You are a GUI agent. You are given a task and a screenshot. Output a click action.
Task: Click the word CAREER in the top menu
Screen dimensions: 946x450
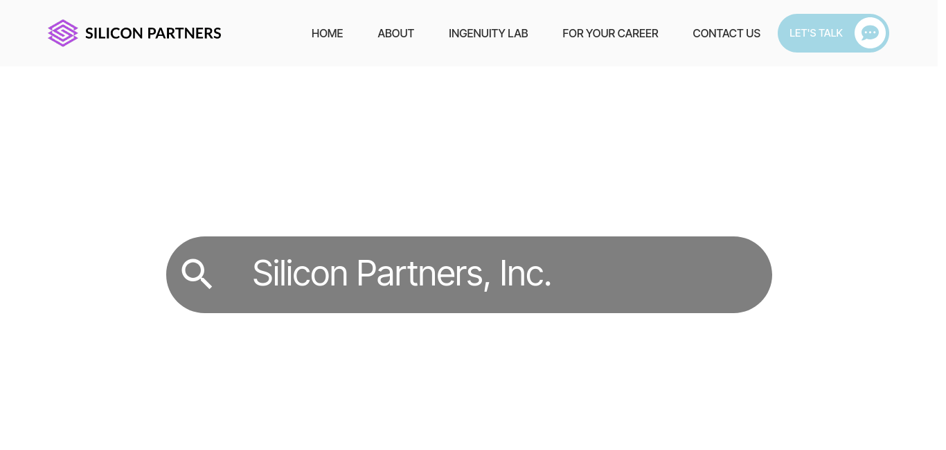pyautogui.click(x=638, y=33)
